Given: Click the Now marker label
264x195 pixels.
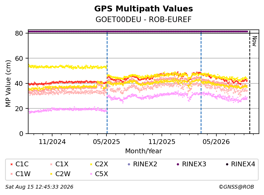Looking at the screenshot, I should pos(255,41).
